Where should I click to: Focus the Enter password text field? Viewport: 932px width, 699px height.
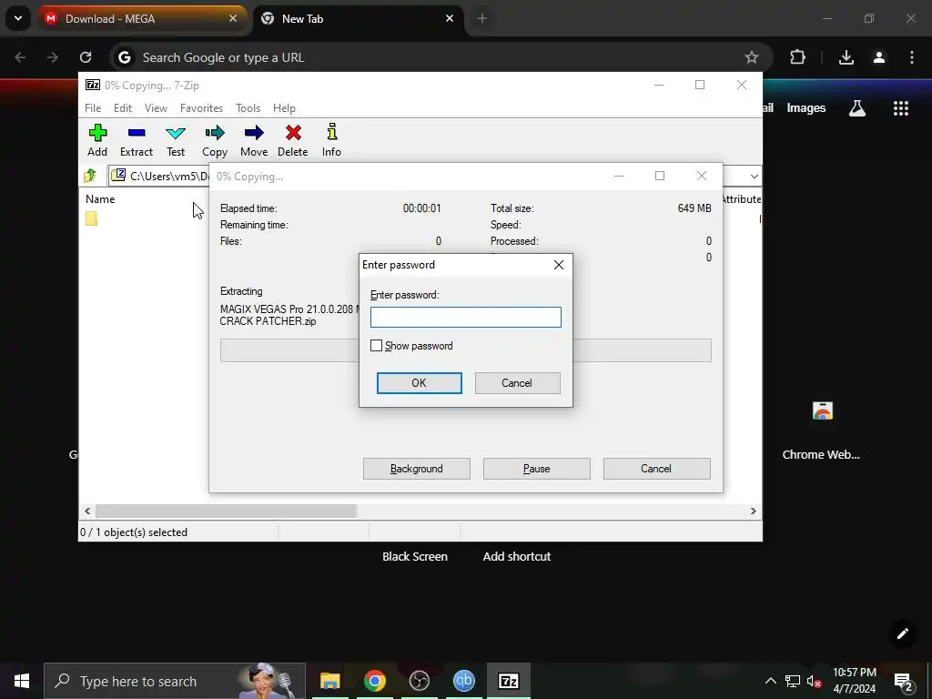coord(465,317)
